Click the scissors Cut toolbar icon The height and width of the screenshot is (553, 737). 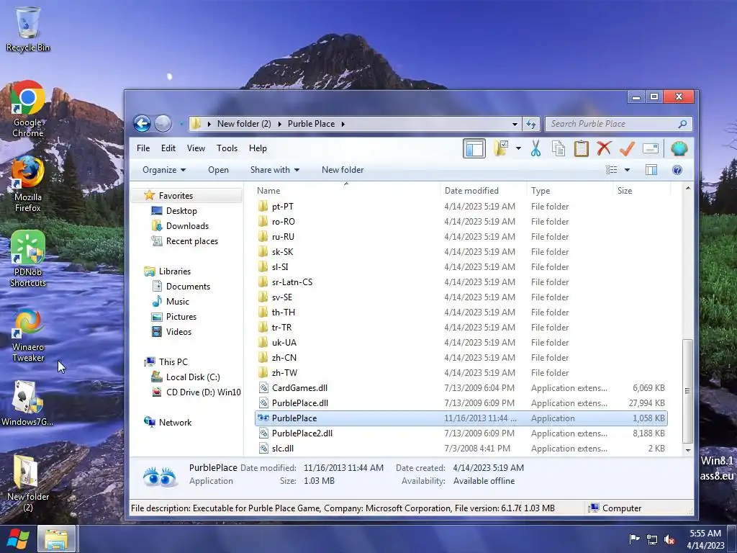click(535, 148)
